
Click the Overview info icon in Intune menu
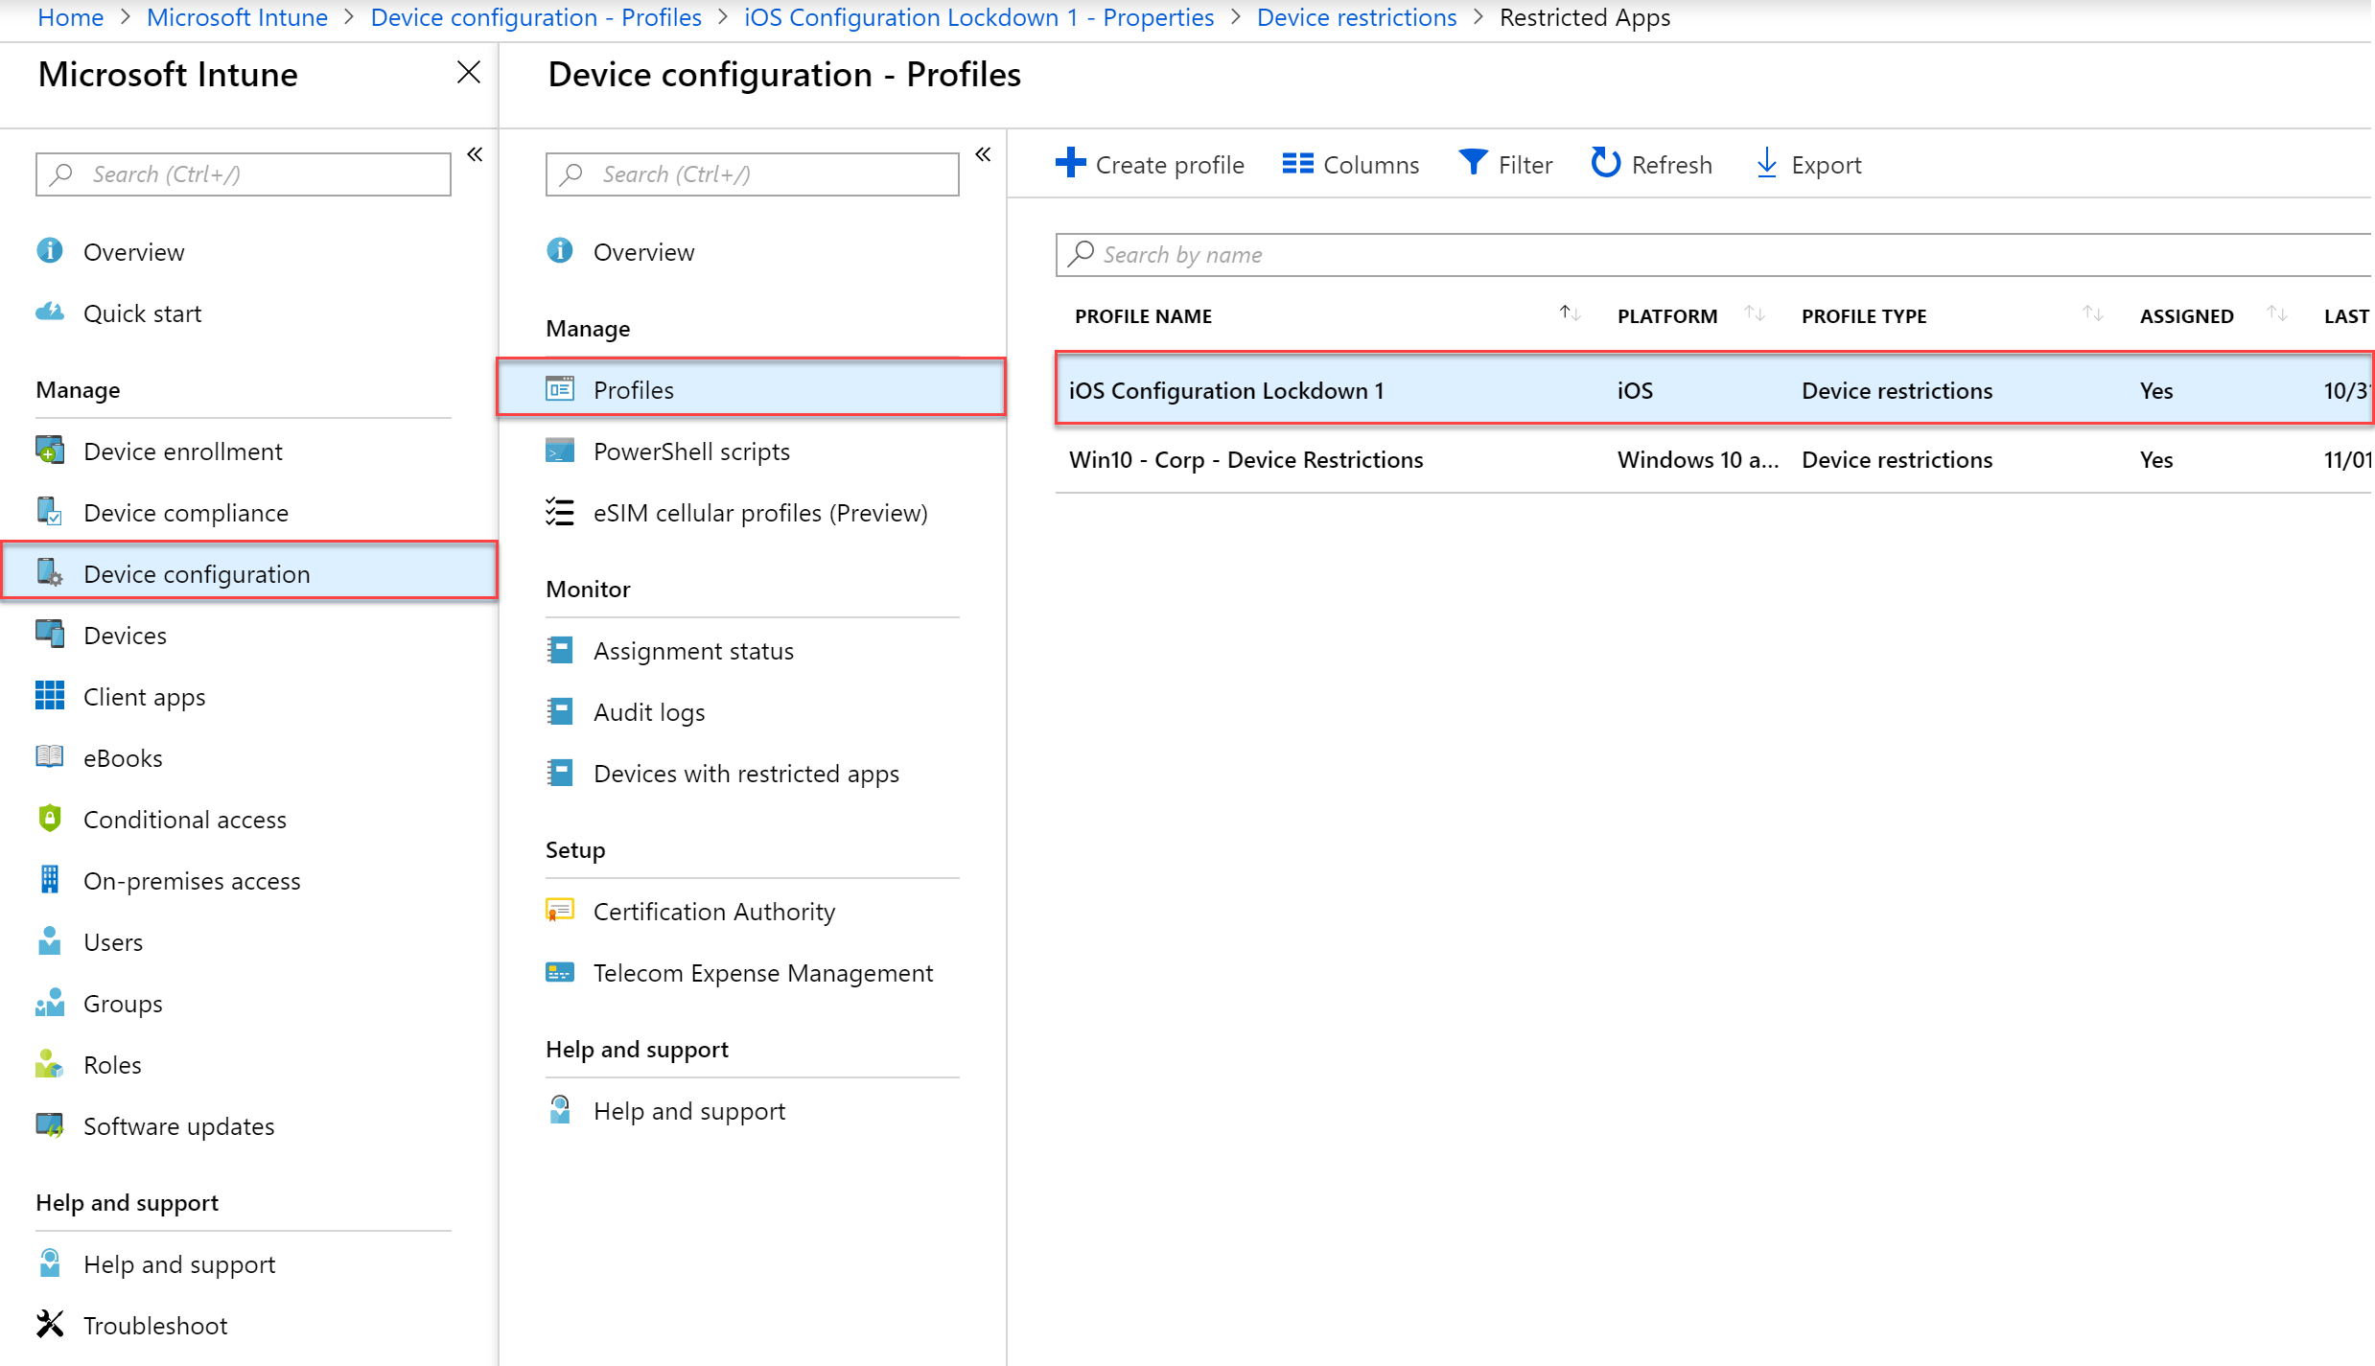tap(50, 250)
